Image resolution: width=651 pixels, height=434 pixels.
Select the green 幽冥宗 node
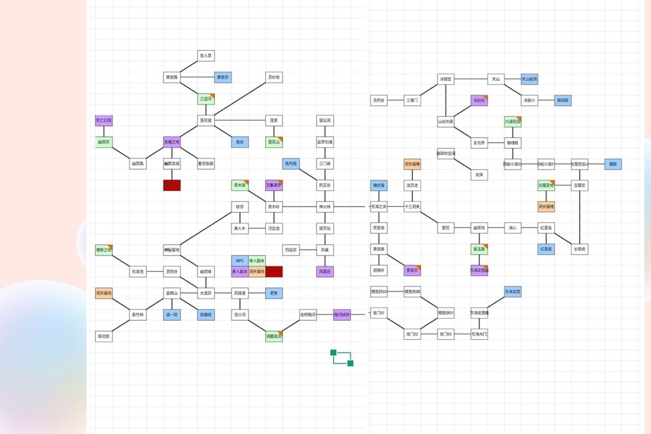[x=104, y=142]
